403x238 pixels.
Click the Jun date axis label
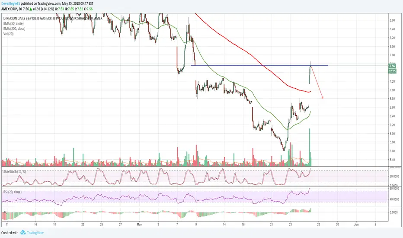tap(356, 224)
